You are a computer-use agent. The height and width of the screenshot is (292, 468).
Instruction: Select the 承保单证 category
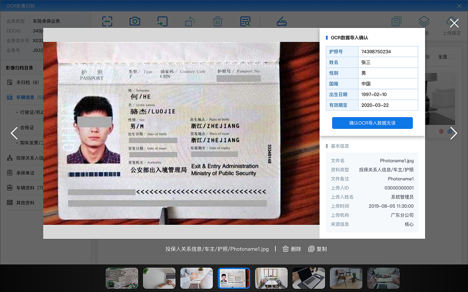coord(26,172)
